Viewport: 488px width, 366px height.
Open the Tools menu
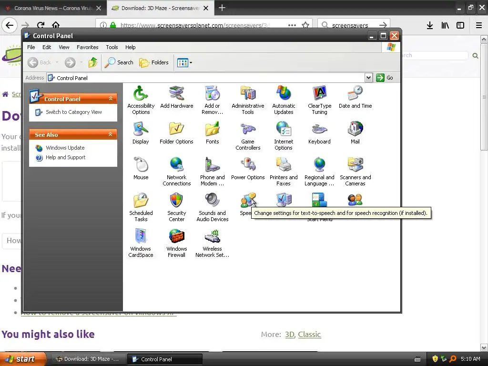[x=112, y=47]
